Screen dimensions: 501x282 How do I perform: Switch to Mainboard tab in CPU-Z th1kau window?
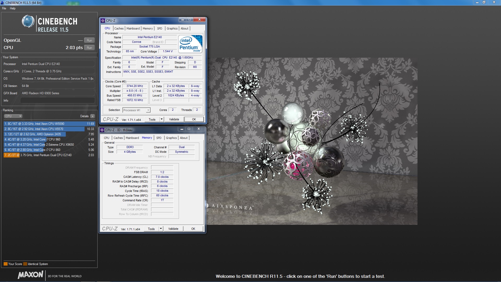tap(132, 138)
